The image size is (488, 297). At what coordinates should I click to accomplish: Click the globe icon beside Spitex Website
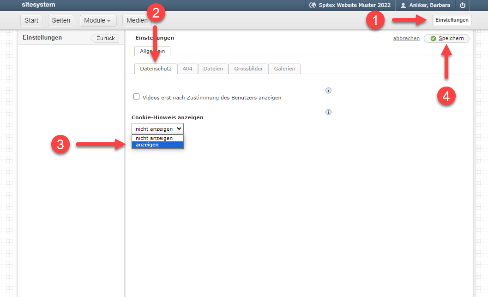click(x=313, y=5)
